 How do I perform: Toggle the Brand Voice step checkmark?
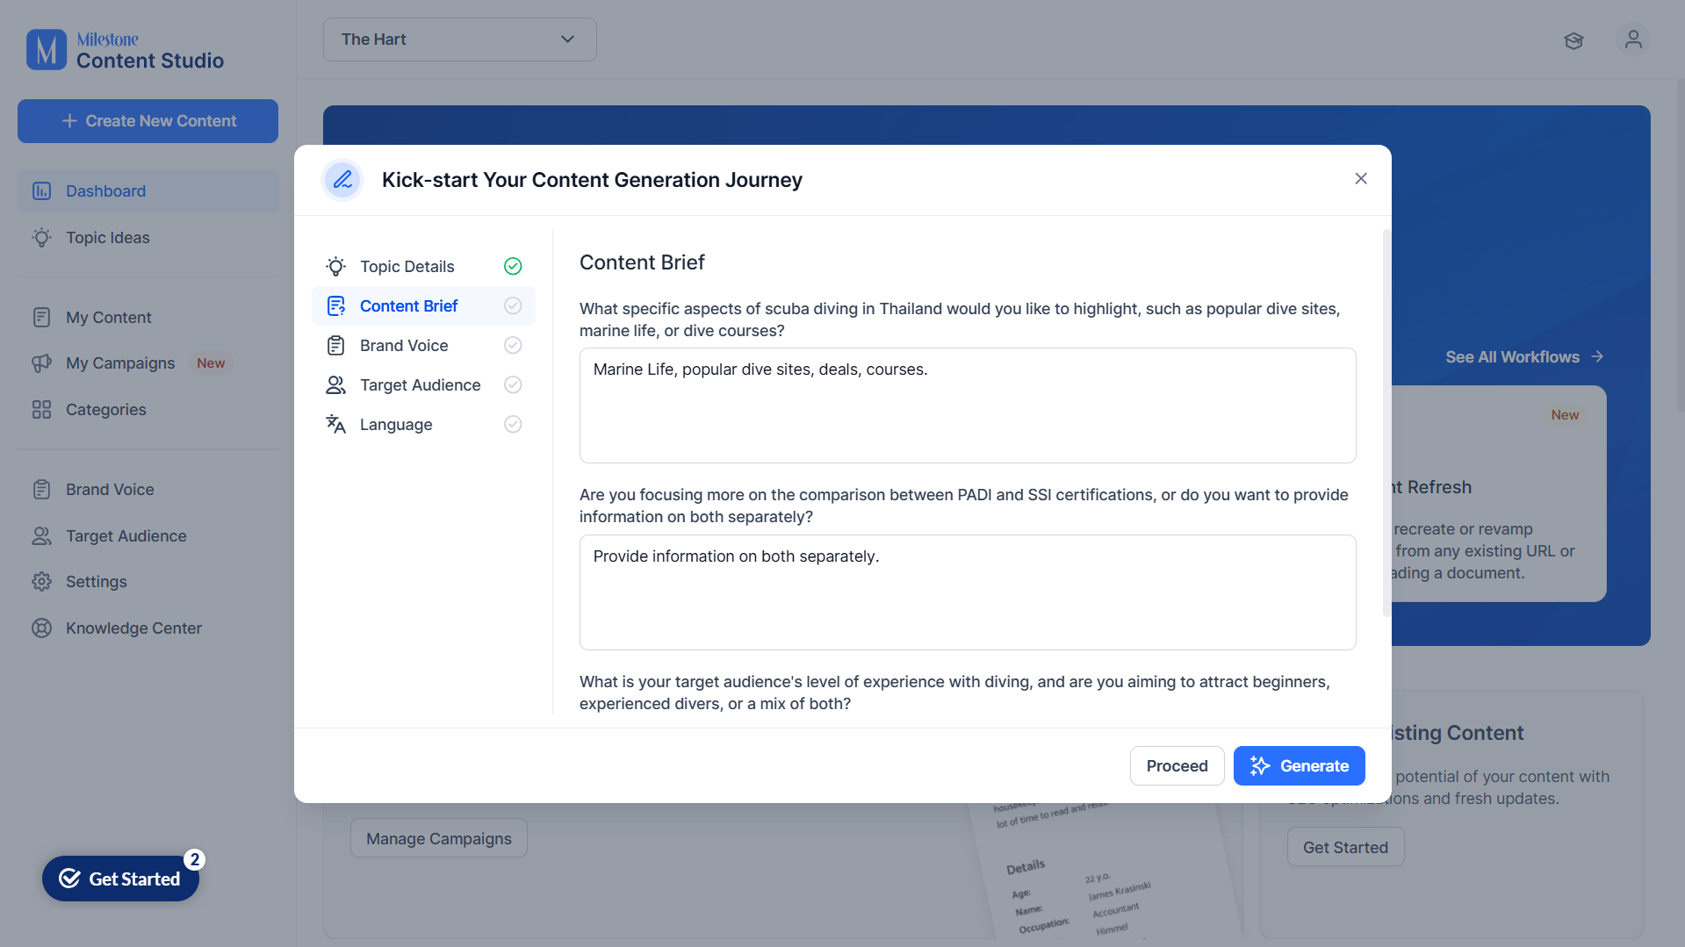point(513,346)
